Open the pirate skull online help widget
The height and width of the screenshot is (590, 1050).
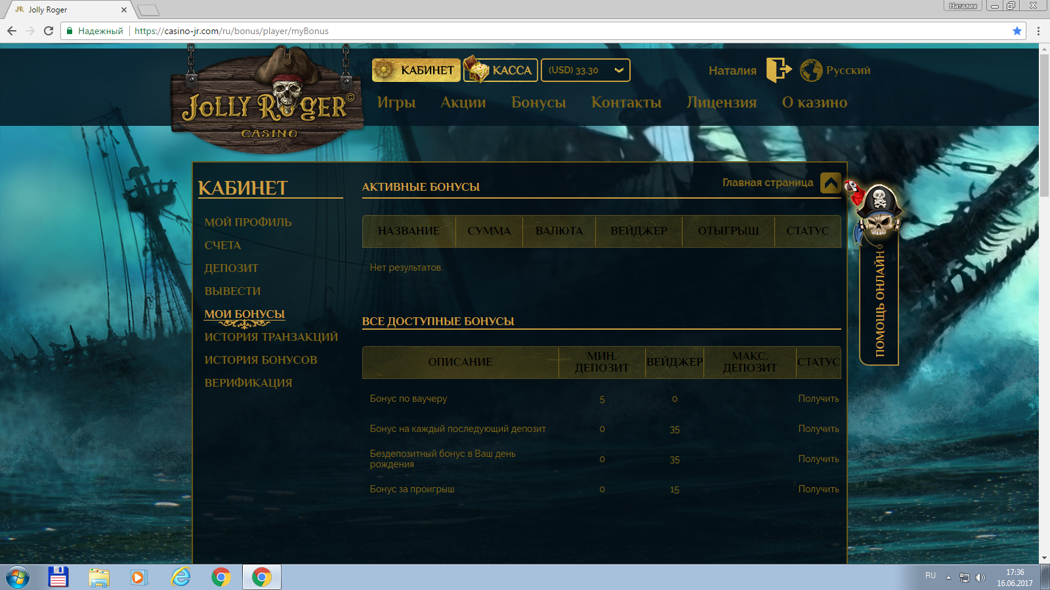[879, 213]
